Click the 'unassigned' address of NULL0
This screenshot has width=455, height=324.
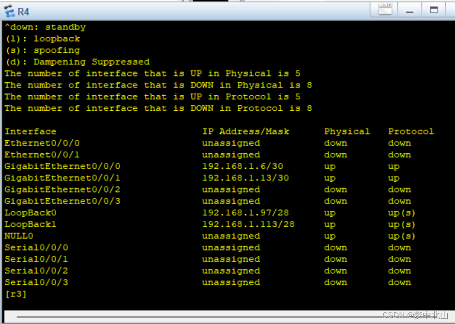pyautogui.click(x=231, y=236)
